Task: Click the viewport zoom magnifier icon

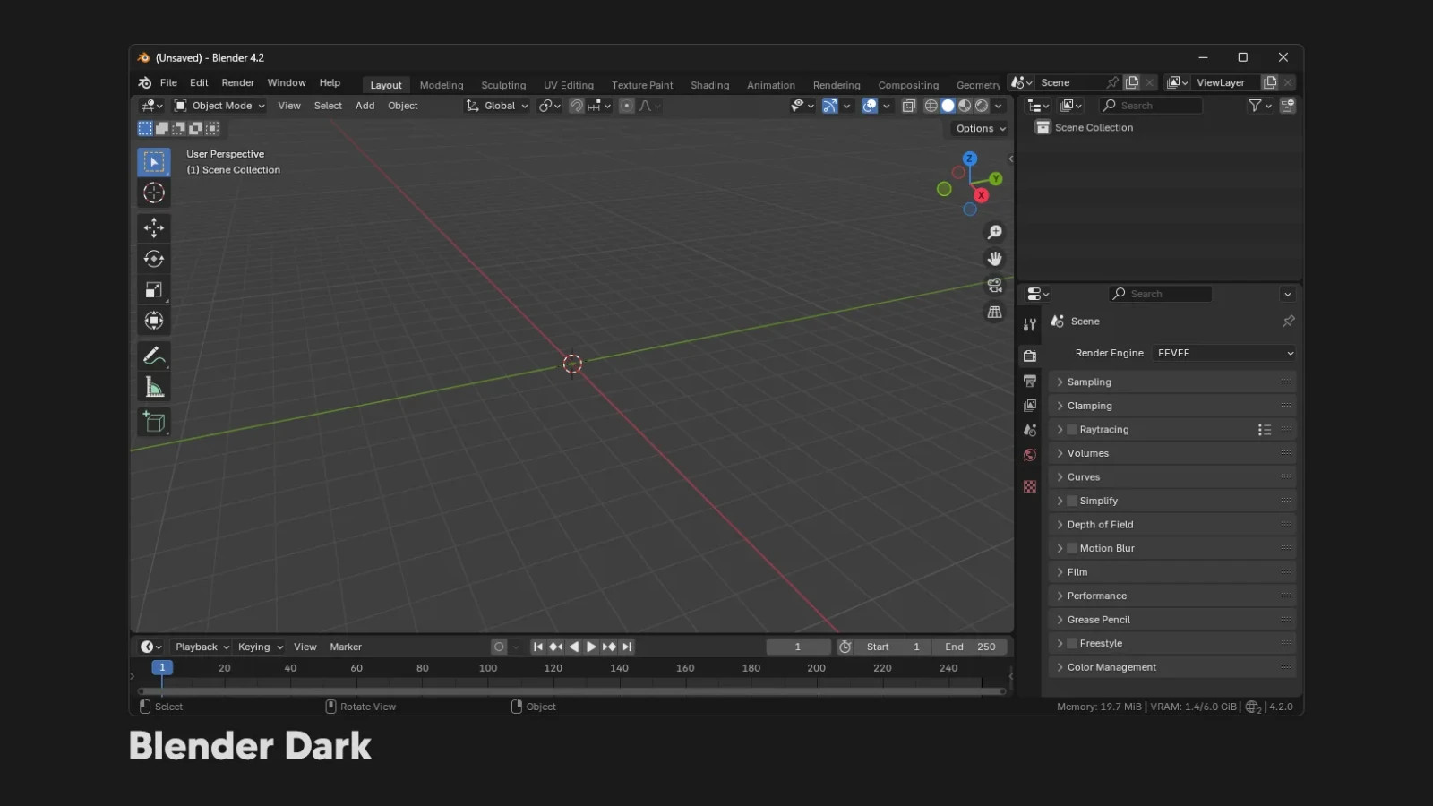Action: (x=994, y=232)
